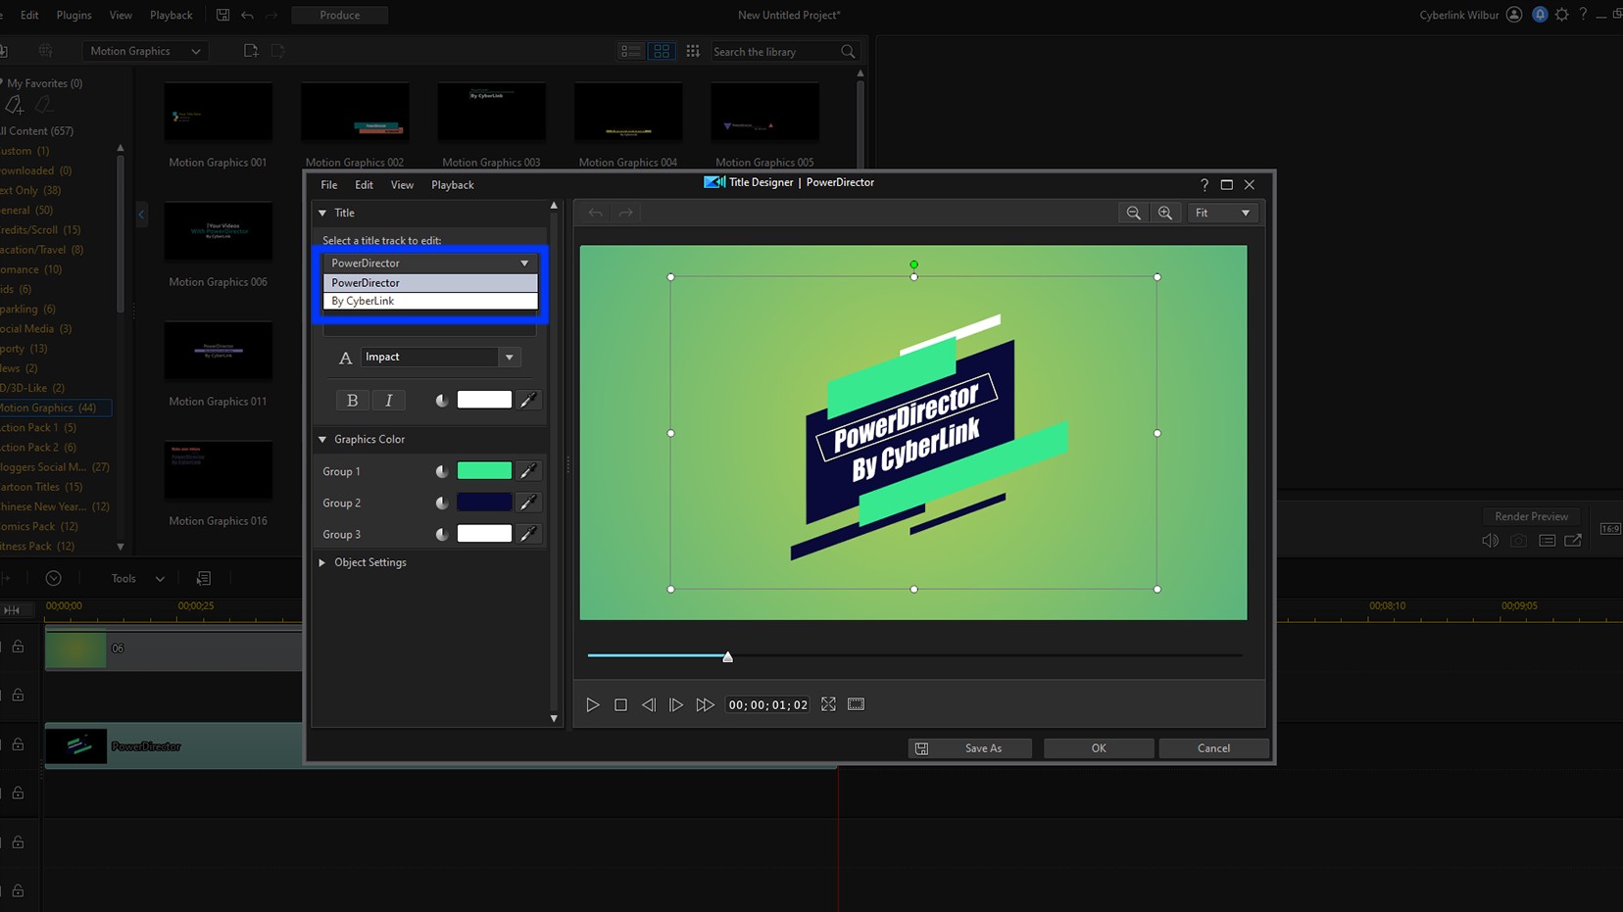Use eyedropper for Group 1 color
1623x912 pixels.
coord(527,471)
